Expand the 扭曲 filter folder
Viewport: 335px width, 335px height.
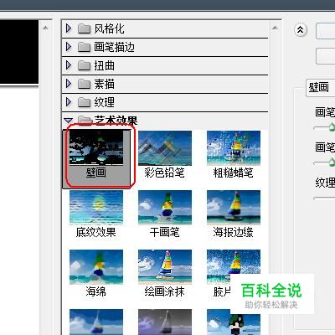pyautogui.click(x=69, y=65)
